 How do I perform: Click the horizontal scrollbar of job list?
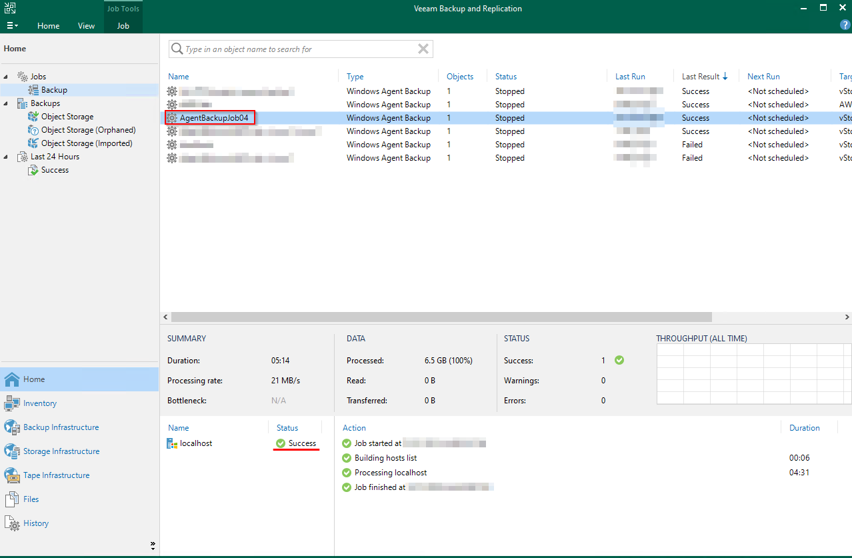coord(440,317)
